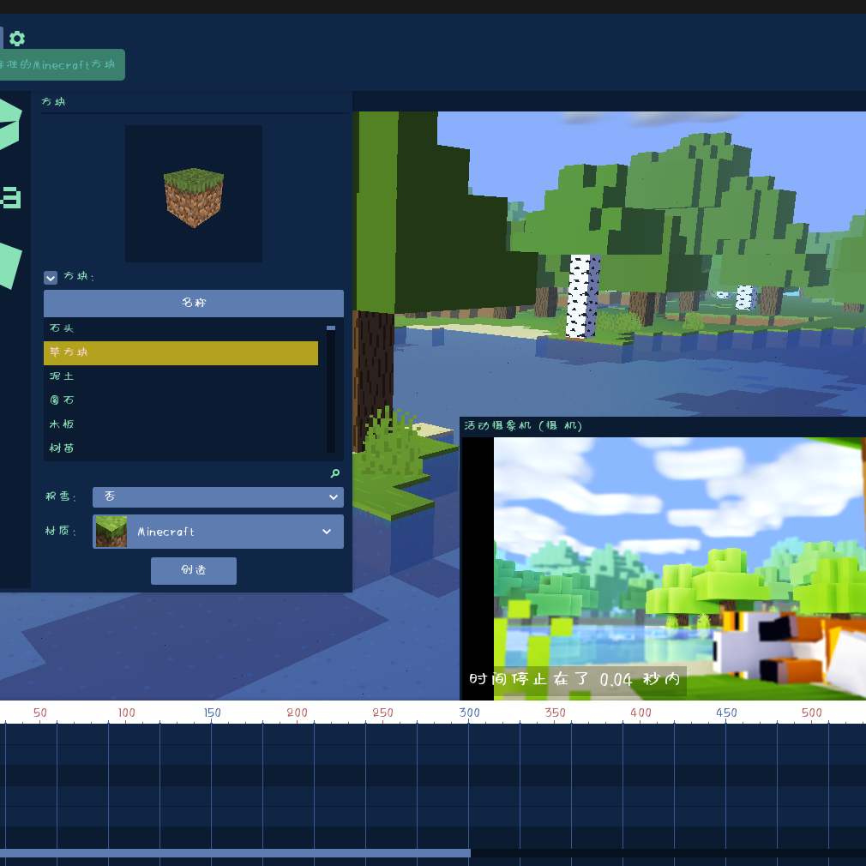Click the search magnifier below block list

point(335,473)
